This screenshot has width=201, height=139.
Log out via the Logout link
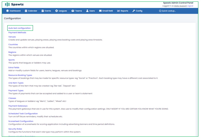click(x=190, y=6)
